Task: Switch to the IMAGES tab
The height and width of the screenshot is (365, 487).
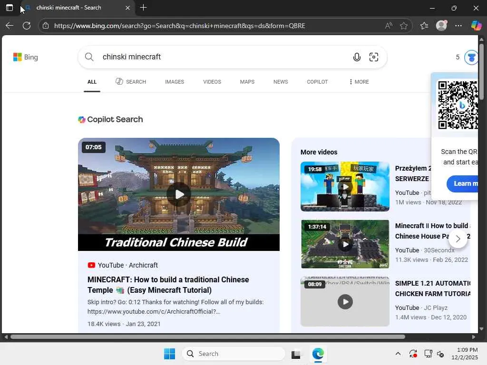Action: click(x=175, y=82)
